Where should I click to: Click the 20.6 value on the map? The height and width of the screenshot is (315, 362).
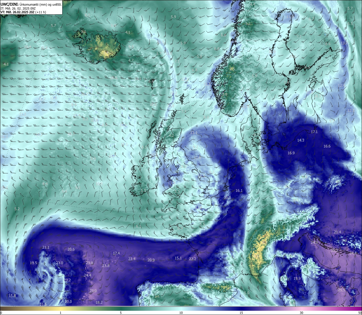pos(71,249)
